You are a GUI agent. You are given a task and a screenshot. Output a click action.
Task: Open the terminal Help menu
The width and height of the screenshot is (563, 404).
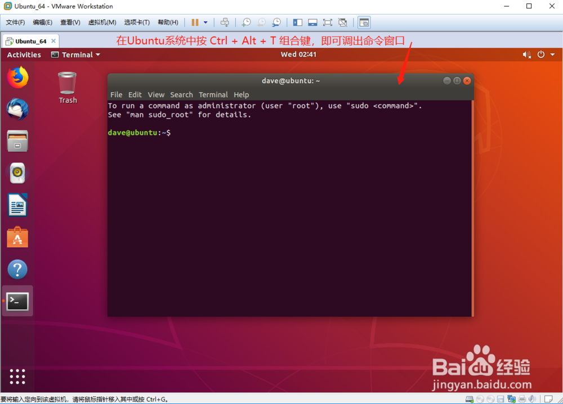pyautogui.click(x=242, y=94)
